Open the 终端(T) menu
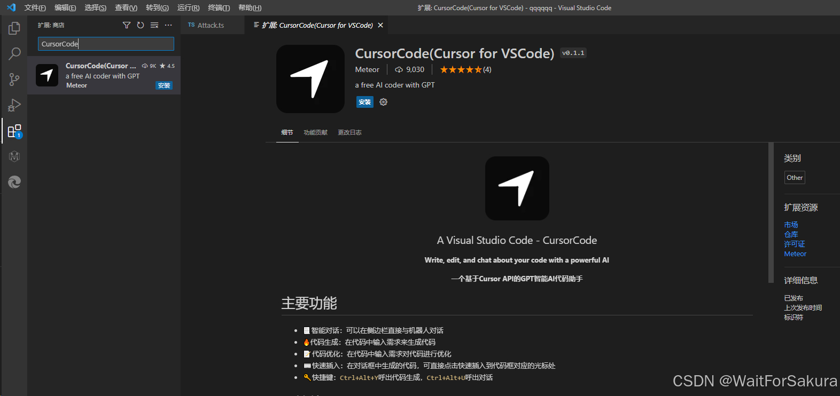 219,7
